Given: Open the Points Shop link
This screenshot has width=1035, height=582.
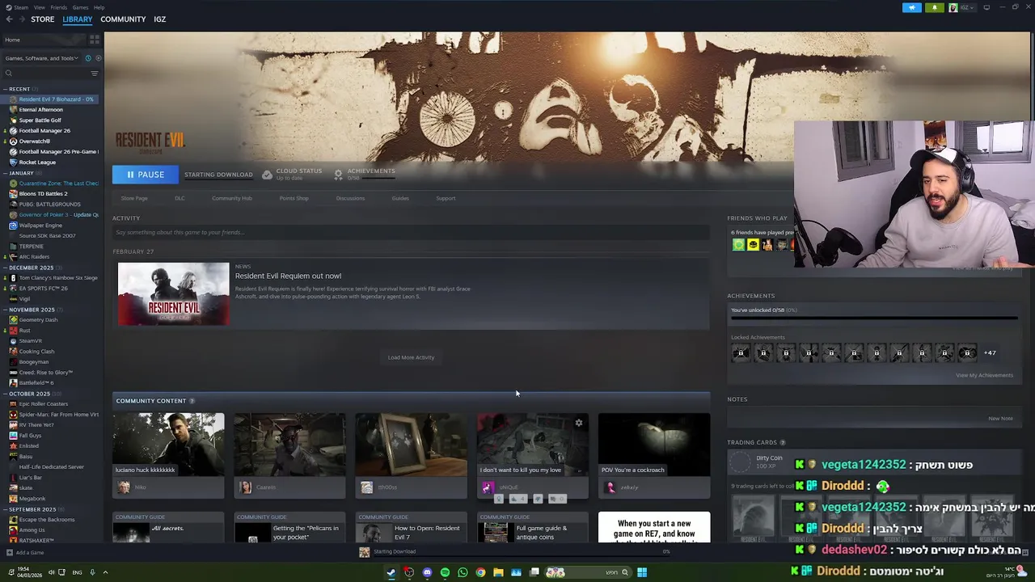Looking at the screenshot, I should 294,198.
